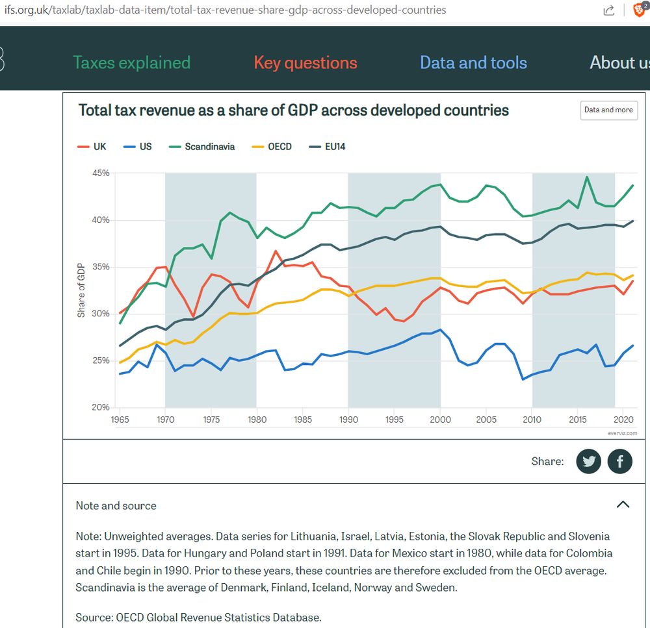Open the Data and more dropdown
Image resolution: width=650 pixels, height=628 pixels.
pos(608,110)
